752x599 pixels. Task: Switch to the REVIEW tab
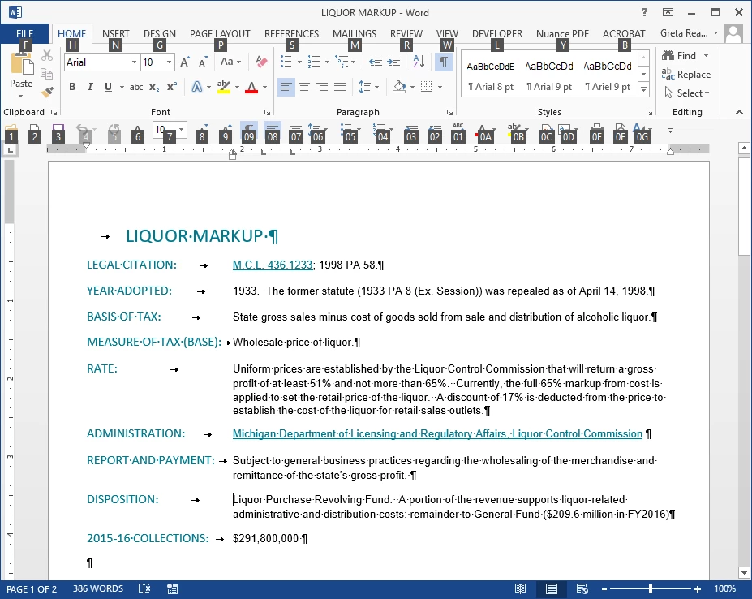click(406, 33)
